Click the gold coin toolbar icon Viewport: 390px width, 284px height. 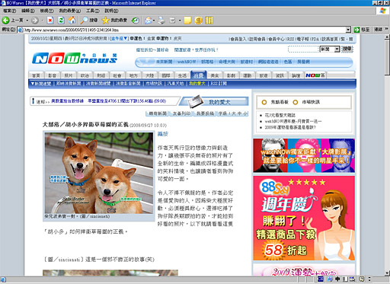click(x=198, y=21)
